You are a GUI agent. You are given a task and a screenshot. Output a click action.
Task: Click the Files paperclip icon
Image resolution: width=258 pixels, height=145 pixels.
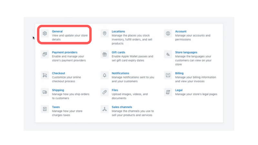coord(104,92)
